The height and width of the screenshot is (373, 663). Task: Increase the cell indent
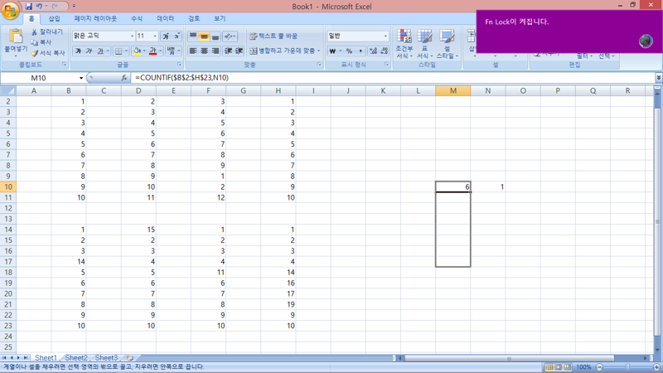click(x=239, y=51)
